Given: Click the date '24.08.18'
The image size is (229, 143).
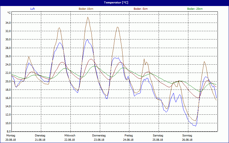Looking at the screenshot, I should 128,140.
